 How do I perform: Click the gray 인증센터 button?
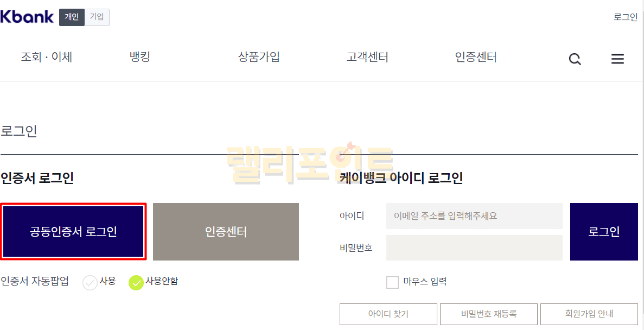coord(226,232)
